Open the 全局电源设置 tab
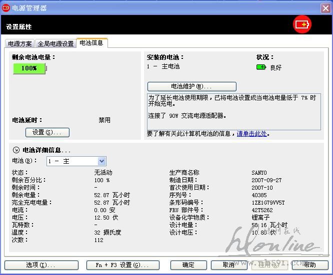Viewport: 333px width, 275px height. point(55,44)
